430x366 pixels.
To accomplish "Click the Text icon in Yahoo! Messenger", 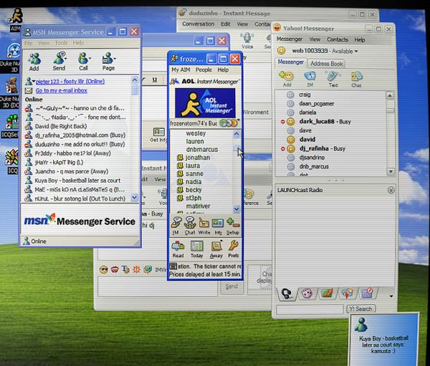I will [333, 79].
